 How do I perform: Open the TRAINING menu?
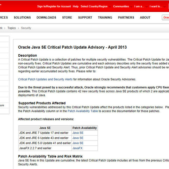pyautogui.click(x=105, y=18)
